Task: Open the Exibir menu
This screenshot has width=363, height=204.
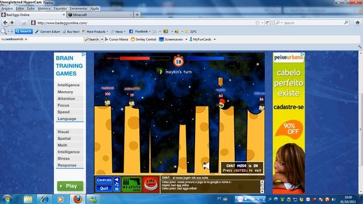Action: click(x=31, y=8)
